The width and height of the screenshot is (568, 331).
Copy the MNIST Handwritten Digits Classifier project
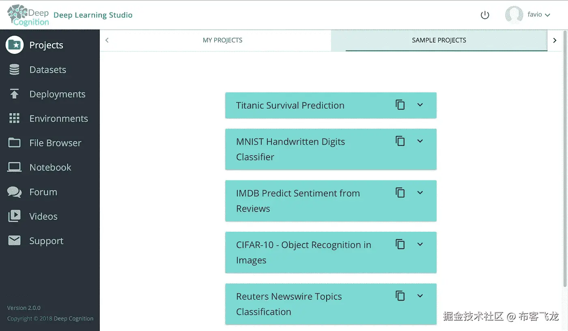400,141
